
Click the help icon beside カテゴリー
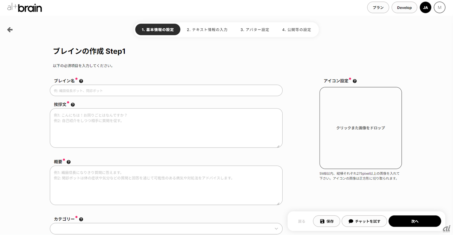[81, 219]
